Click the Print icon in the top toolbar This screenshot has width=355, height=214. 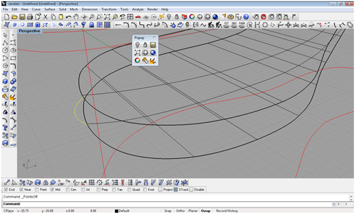coord(30,17)
